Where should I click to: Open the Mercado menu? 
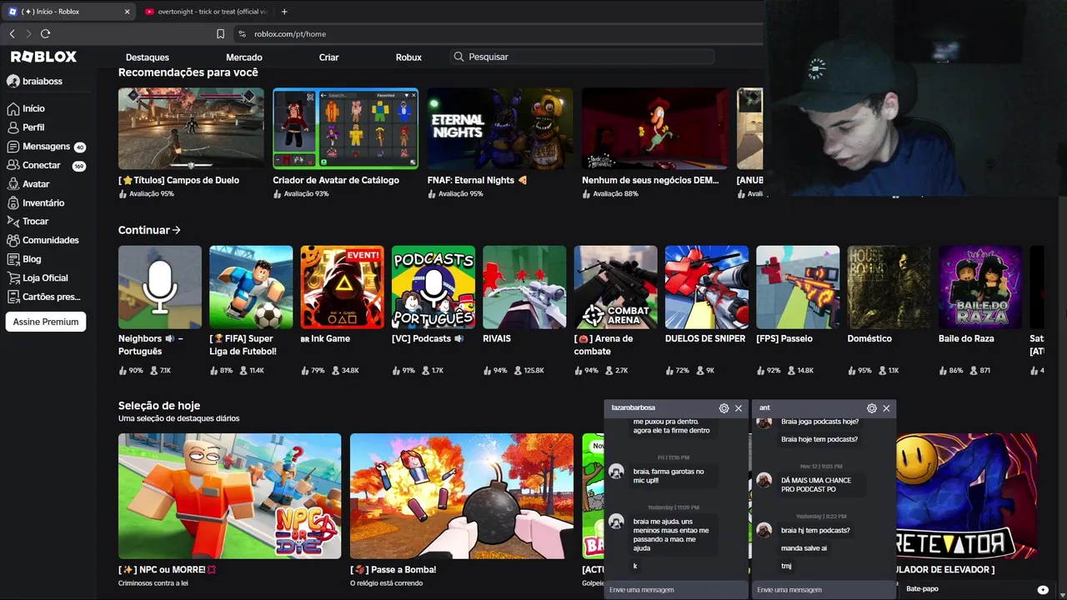click(x=244, y=57)
